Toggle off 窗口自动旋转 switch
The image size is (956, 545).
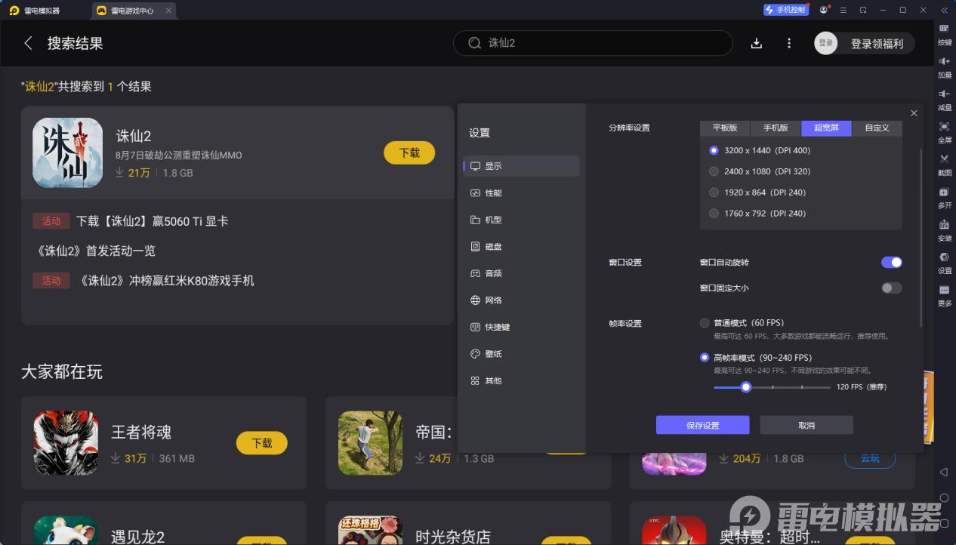click(892, 262)
